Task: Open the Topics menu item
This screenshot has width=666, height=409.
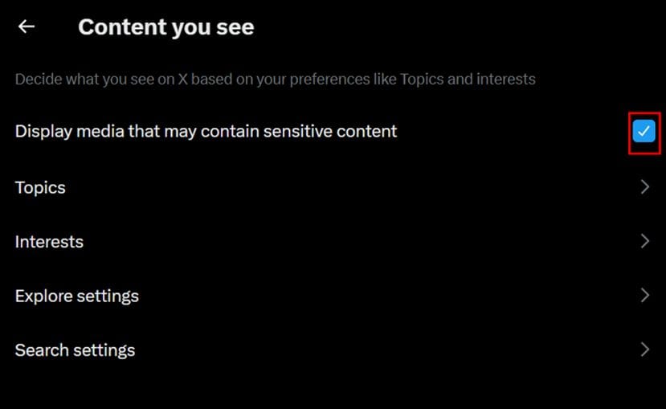Action: [40, 187]
